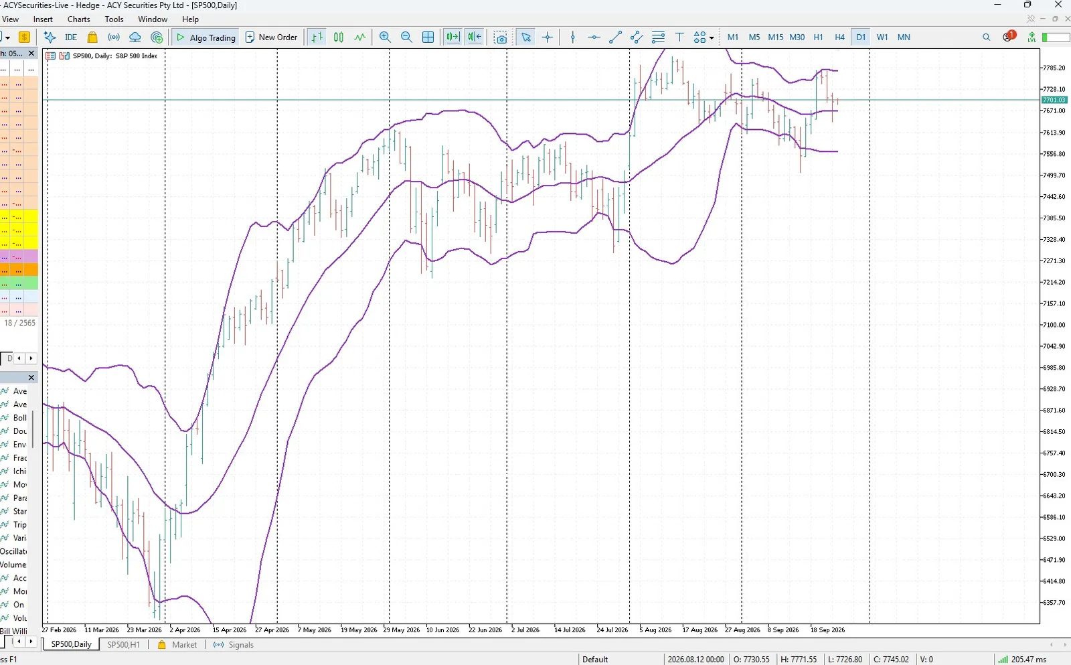The width and height of the screenshot is (1071, 665).
Task: Open the Market shopping bag icon
Action: pos(92,38)
